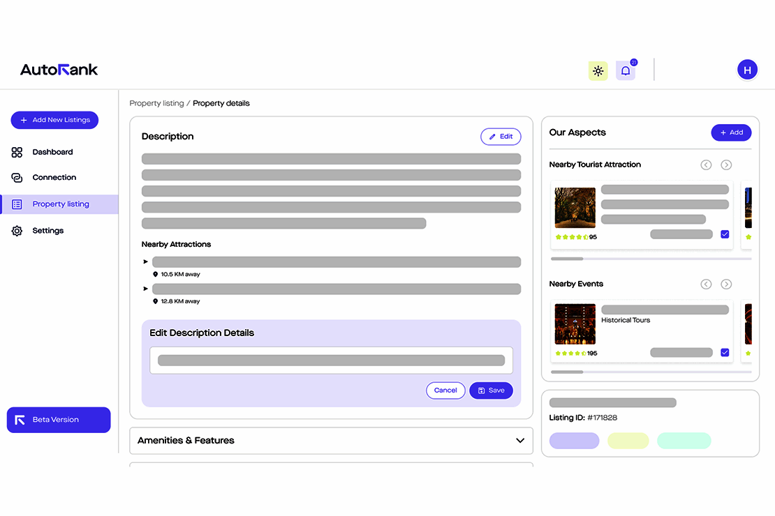
Task: Expand the Amenities & Features section
Action: 520,441
